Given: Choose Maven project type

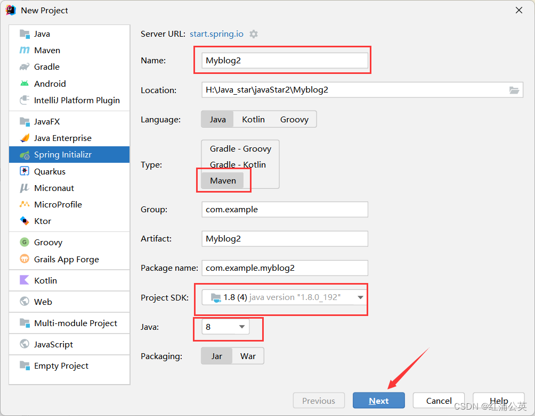Looking at the screenshot, I should [x=222, y=180].
